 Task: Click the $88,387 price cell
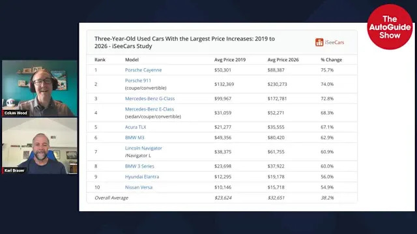(276, 70)
